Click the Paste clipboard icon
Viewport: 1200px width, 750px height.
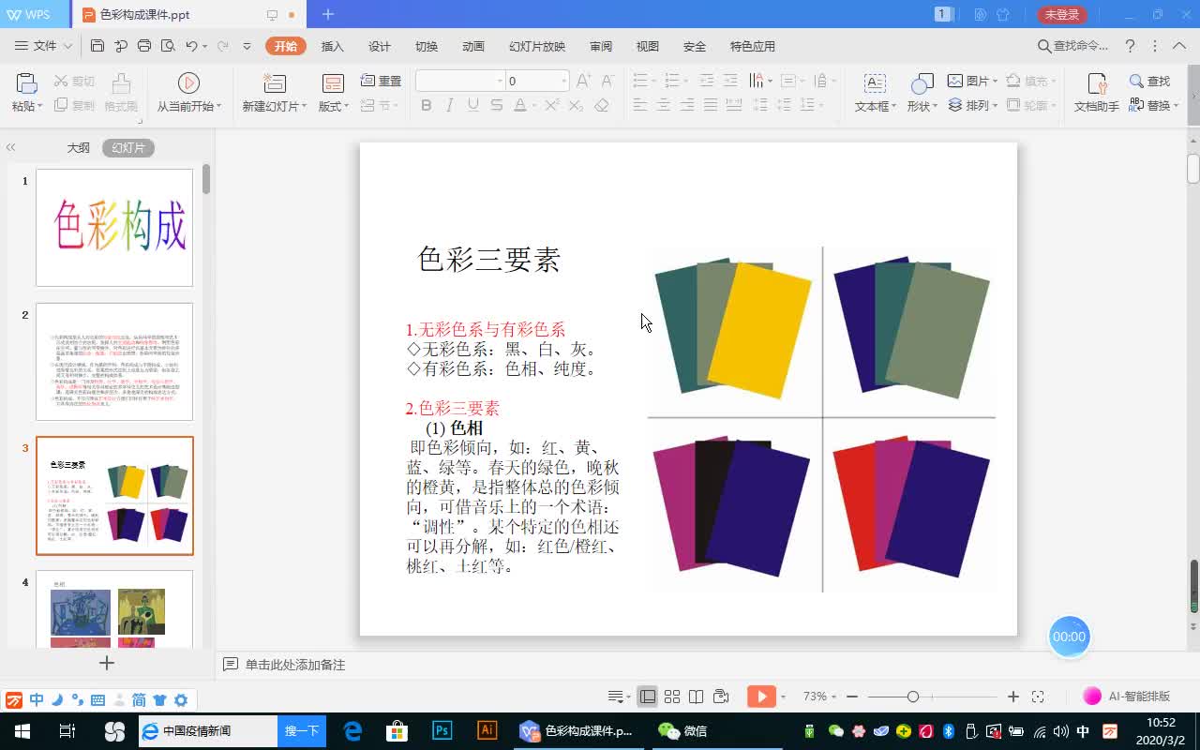pyautogui.click(x=26, y=83)
